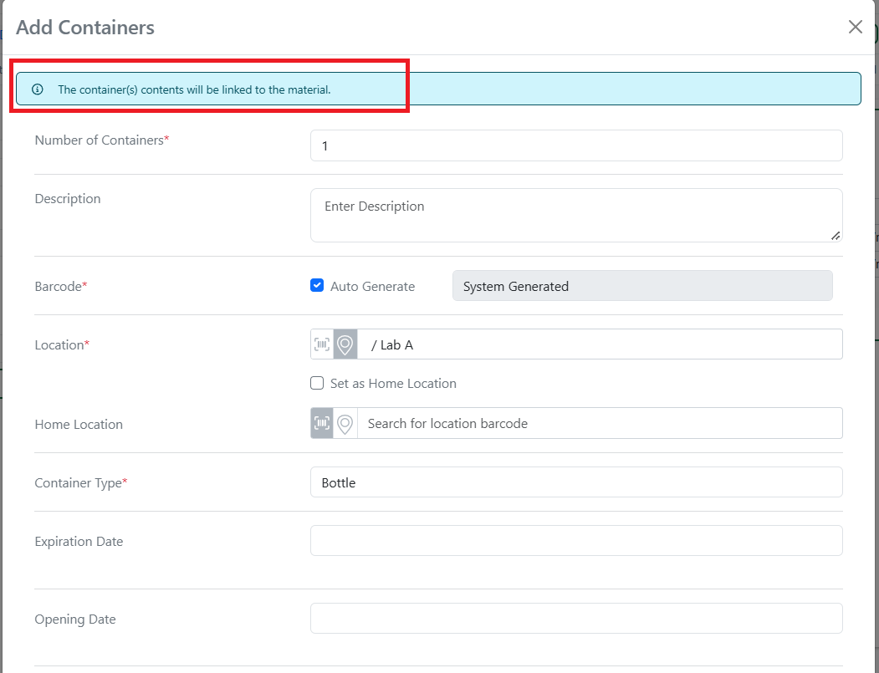Viewport: 879px width, 673px height.
Task: Open the Expiration Date field
Action: coord(576,541)
